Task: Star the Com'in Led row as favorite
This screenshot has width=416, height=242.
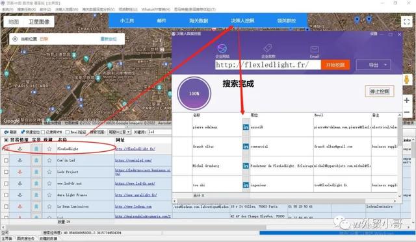Action: [x=49, y=160]
